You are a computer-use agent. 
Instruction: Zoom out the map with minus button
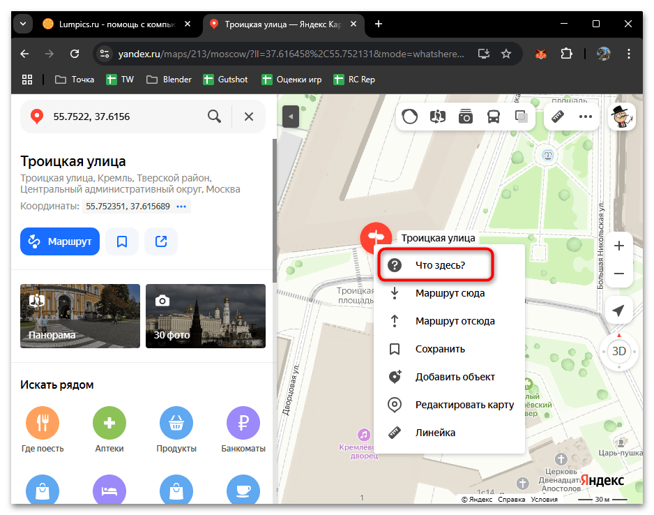619,274
